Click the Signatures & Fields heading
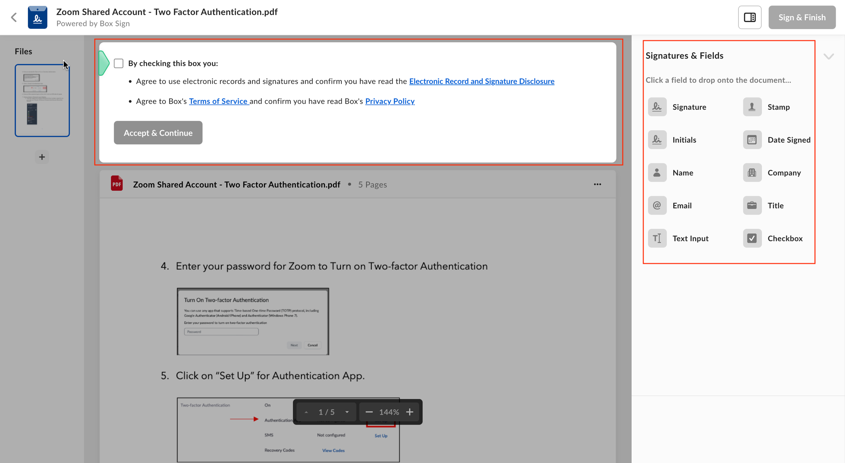This screenshot has height=463, width=845. 684,56
